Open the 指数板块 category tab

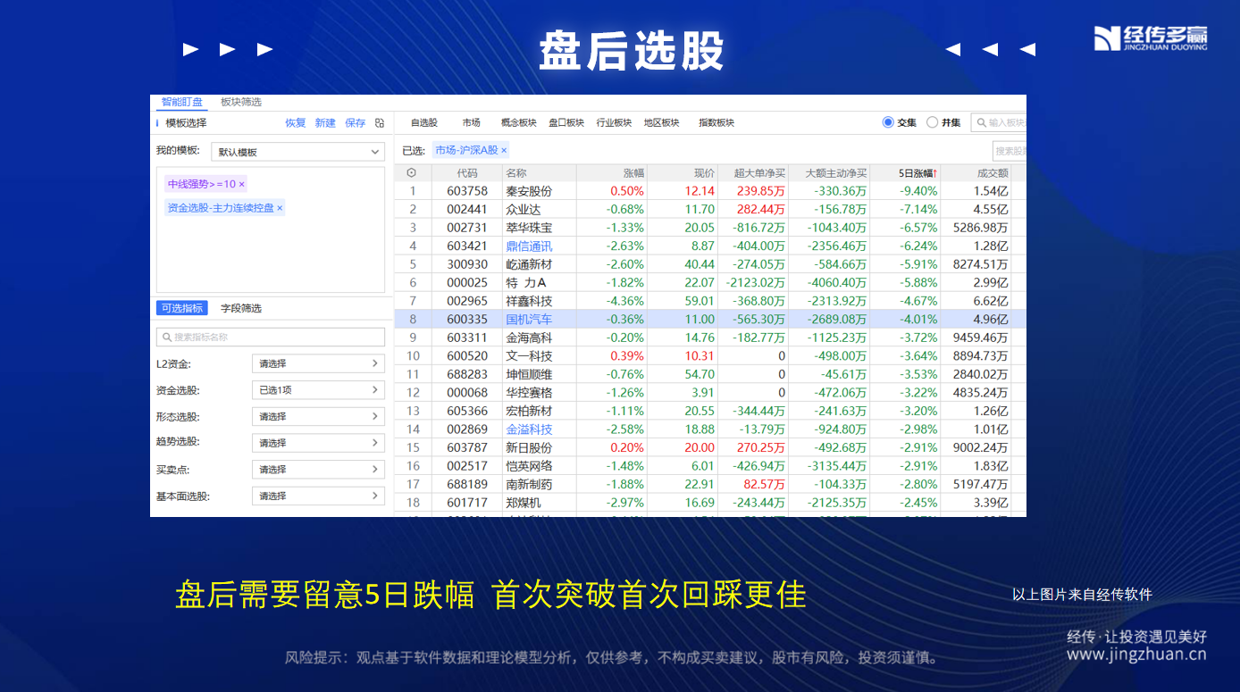[716, 123]
